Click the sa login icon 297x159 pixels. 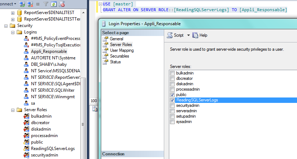[x=26, y=103]
